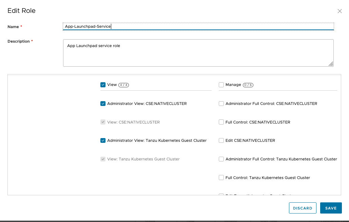Click the disabled View: Tanzu Kubernetes Guest Cluster checkbox
Image resolution: width=349 pixels, height=222 pixels.
coord(103,159)
